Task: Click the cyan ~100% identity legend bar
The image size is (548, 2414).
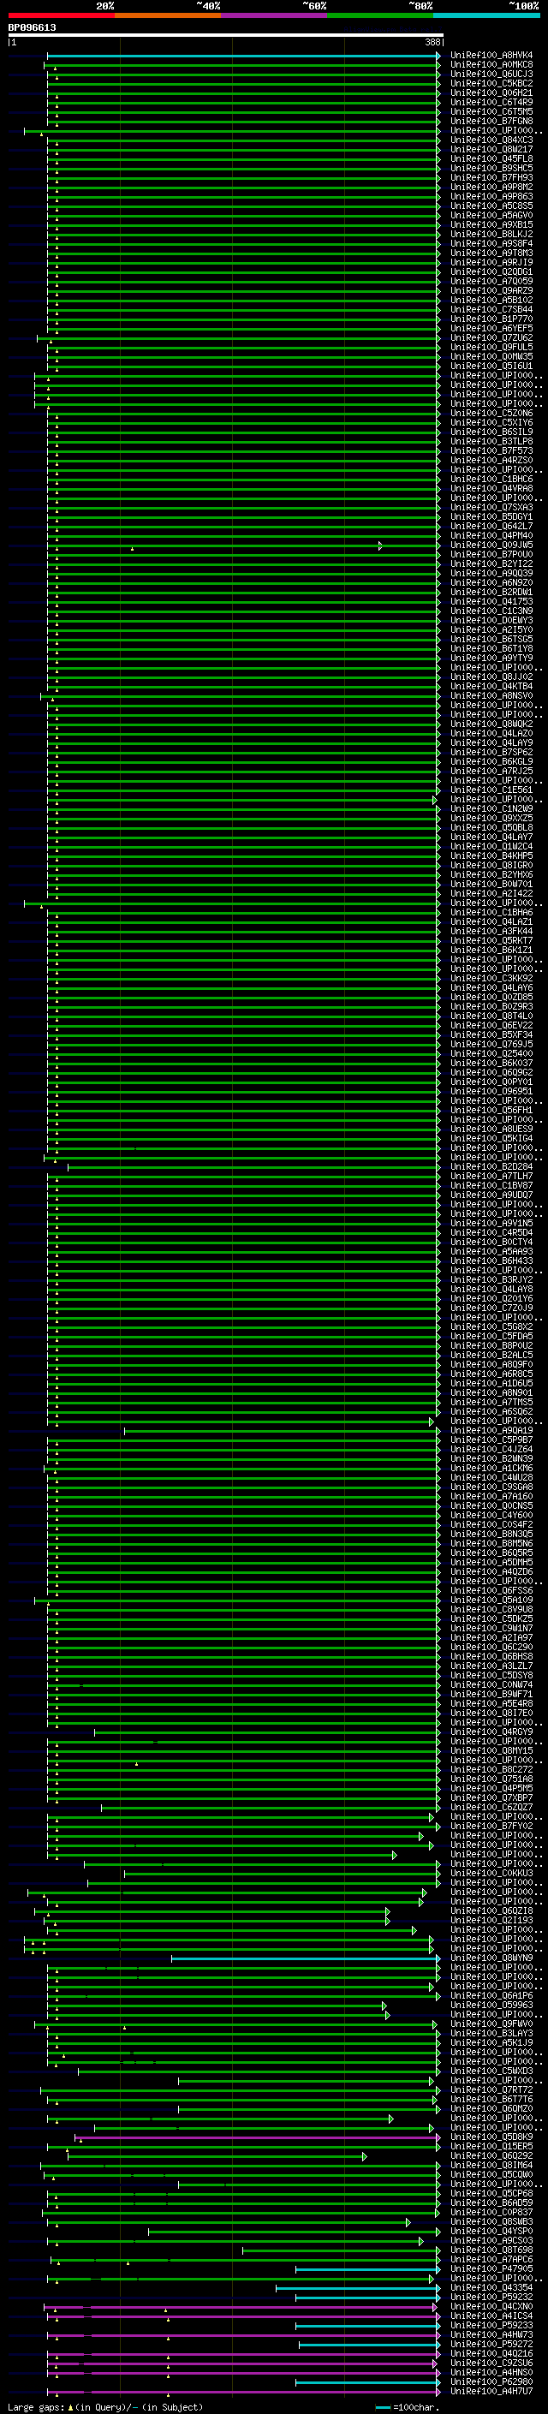Action: pos(487,15)
